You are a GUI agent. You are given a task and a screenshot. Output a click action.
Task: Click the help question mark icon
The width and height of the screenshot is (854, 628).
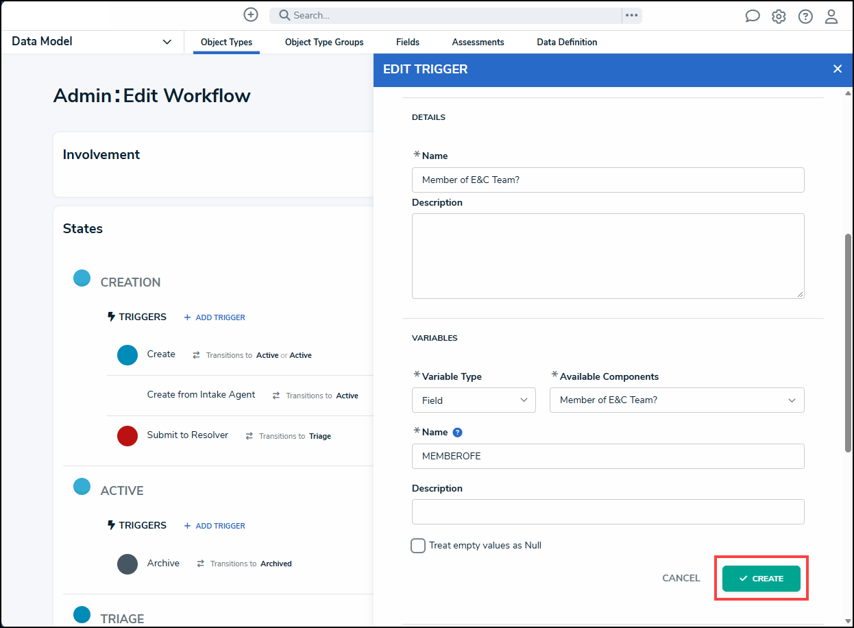pyautogui.click(x=805, y=16)
